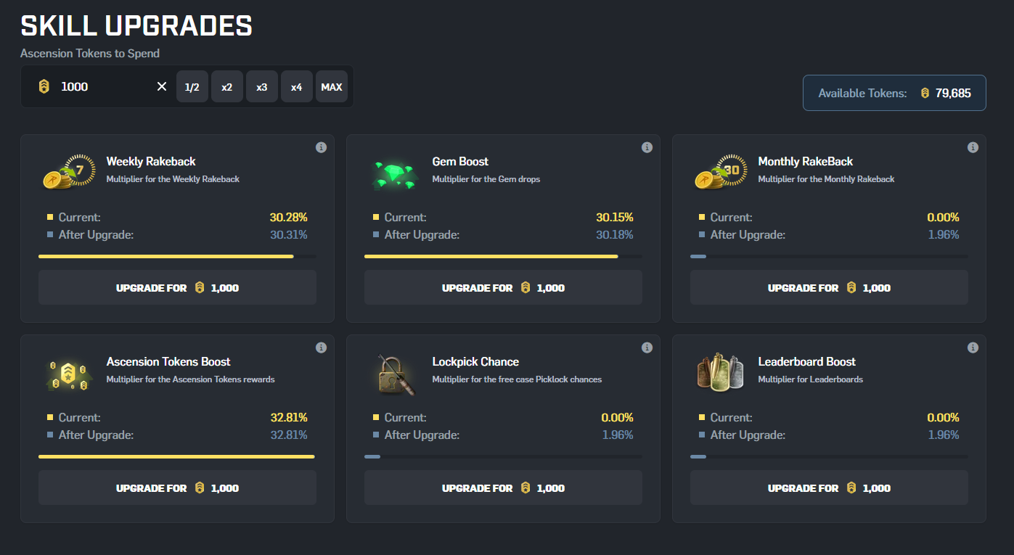Screen dimensions: 1014x555
Task: Open the Leaderboard Boost info icon
Action: 973,348
